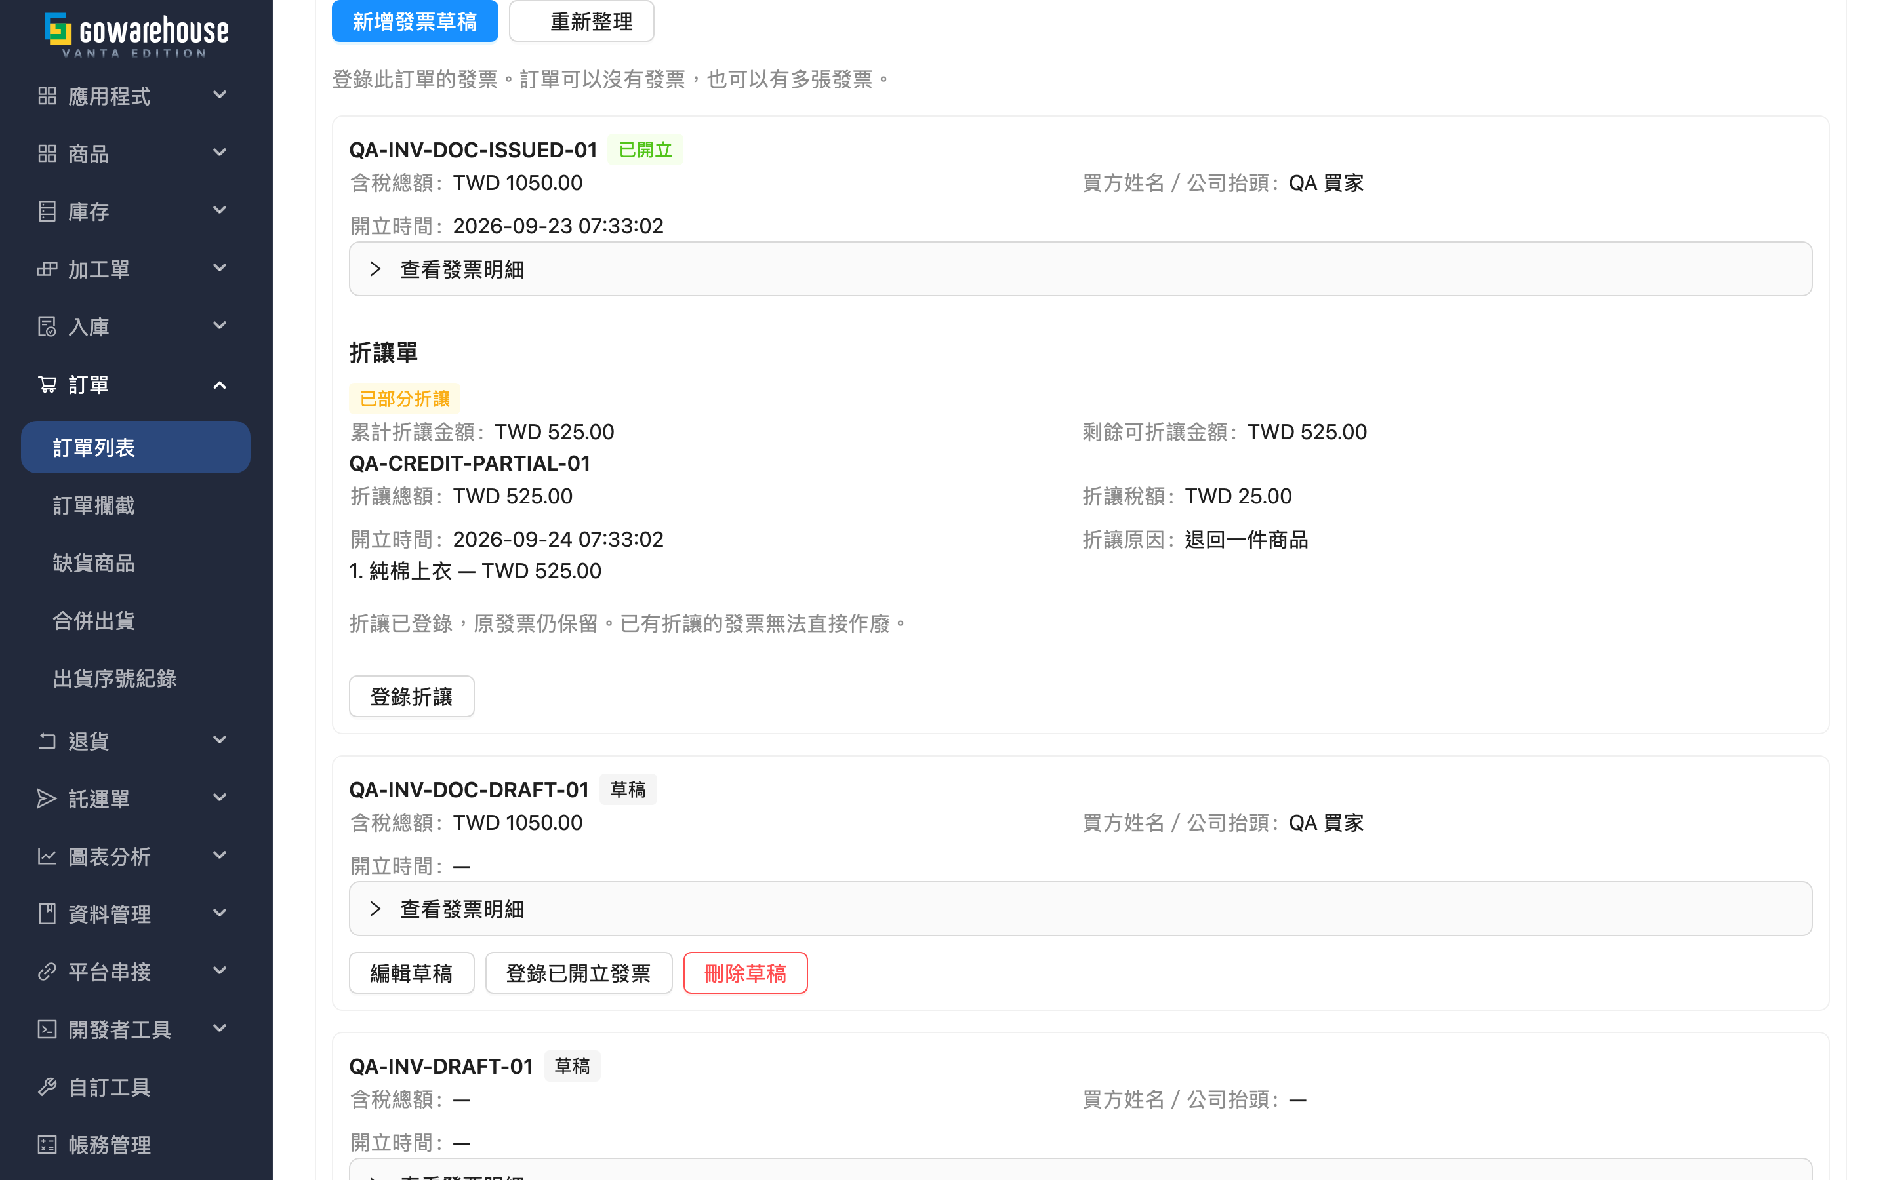This screenshot has height=1180, width=1889.
Task: Click the 開發者工具 terminal icon
Action: pyautogui.click(x=47, y=1029)
